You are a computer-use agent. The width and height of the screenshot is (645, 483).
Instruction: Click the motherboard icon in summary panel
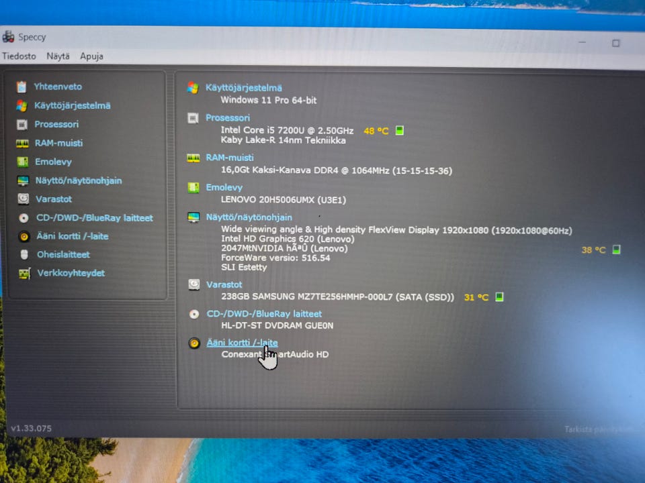[x=193, y=188]
